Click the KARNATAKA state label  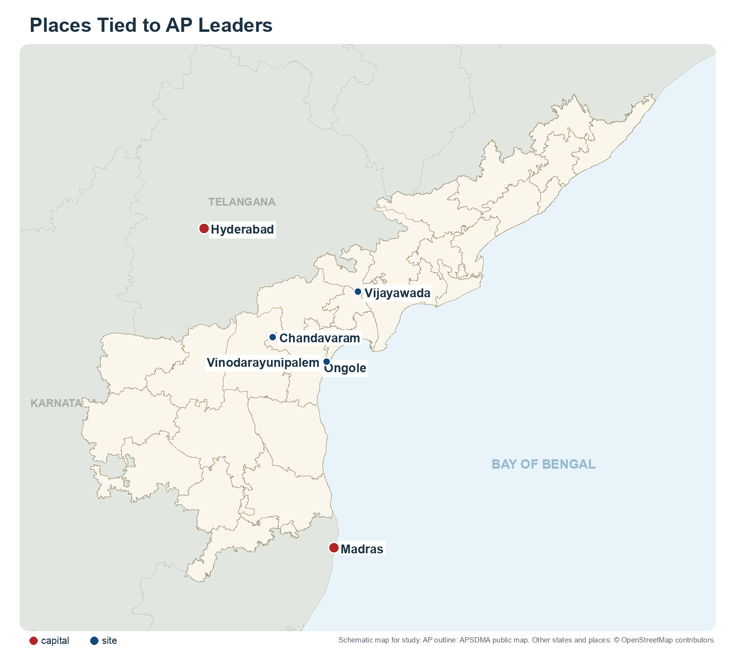[x=64, y=403]
